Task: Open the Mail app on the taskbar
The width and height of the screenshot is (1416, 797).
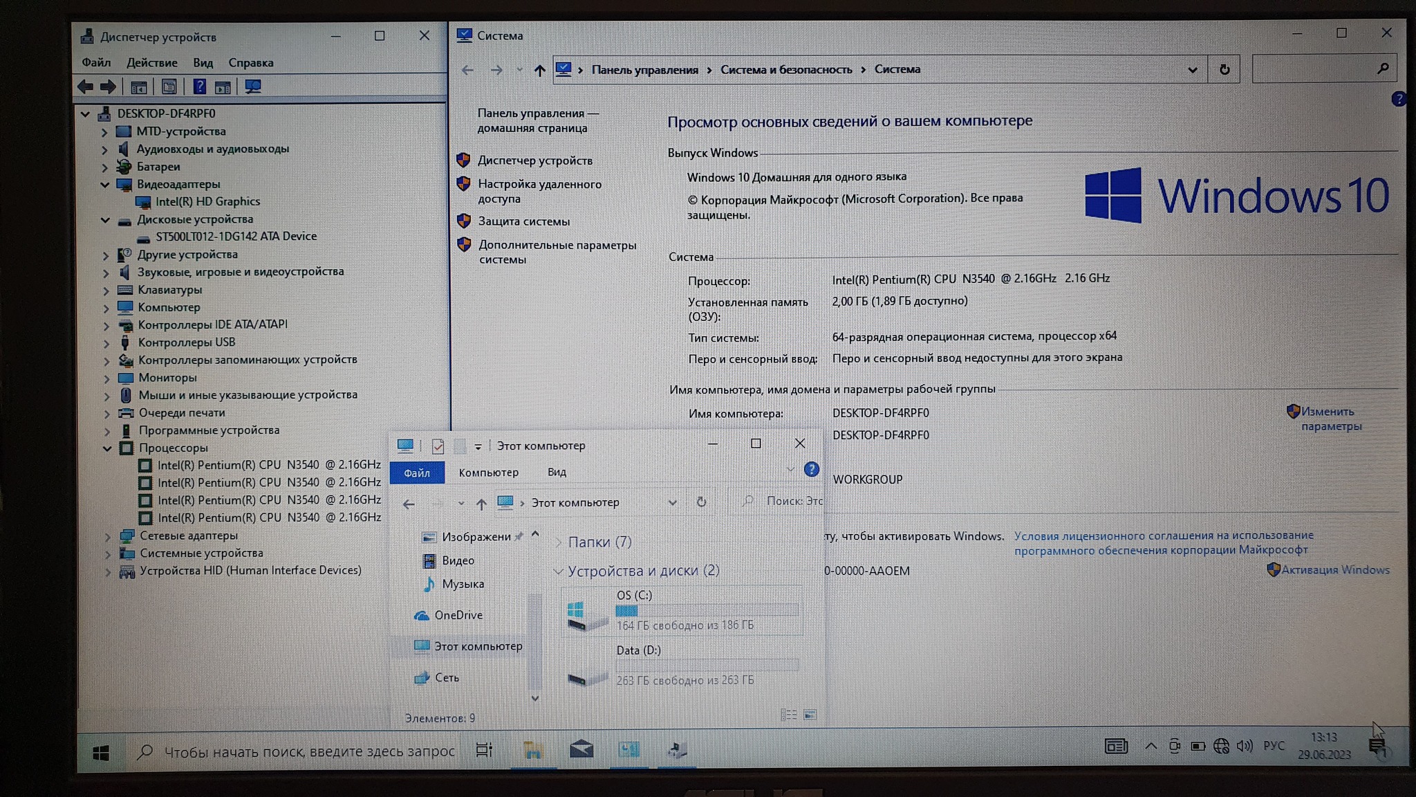Action: 581,749
